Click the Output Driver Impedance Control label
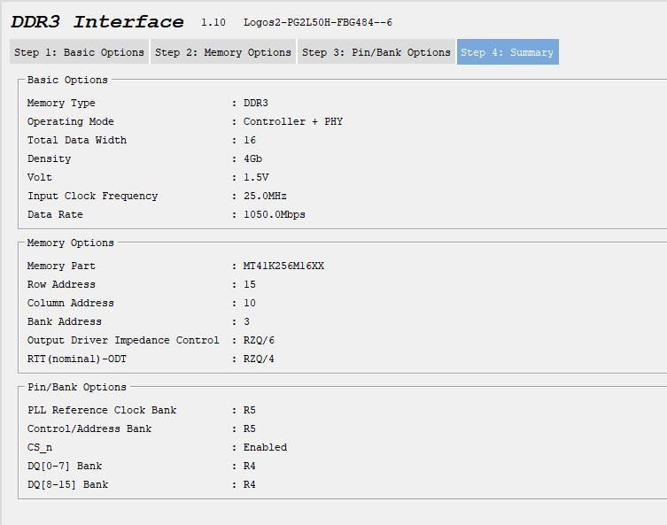The width and height of the screenshot is (667, 525). pyautogui.click(x=123, y=340)
